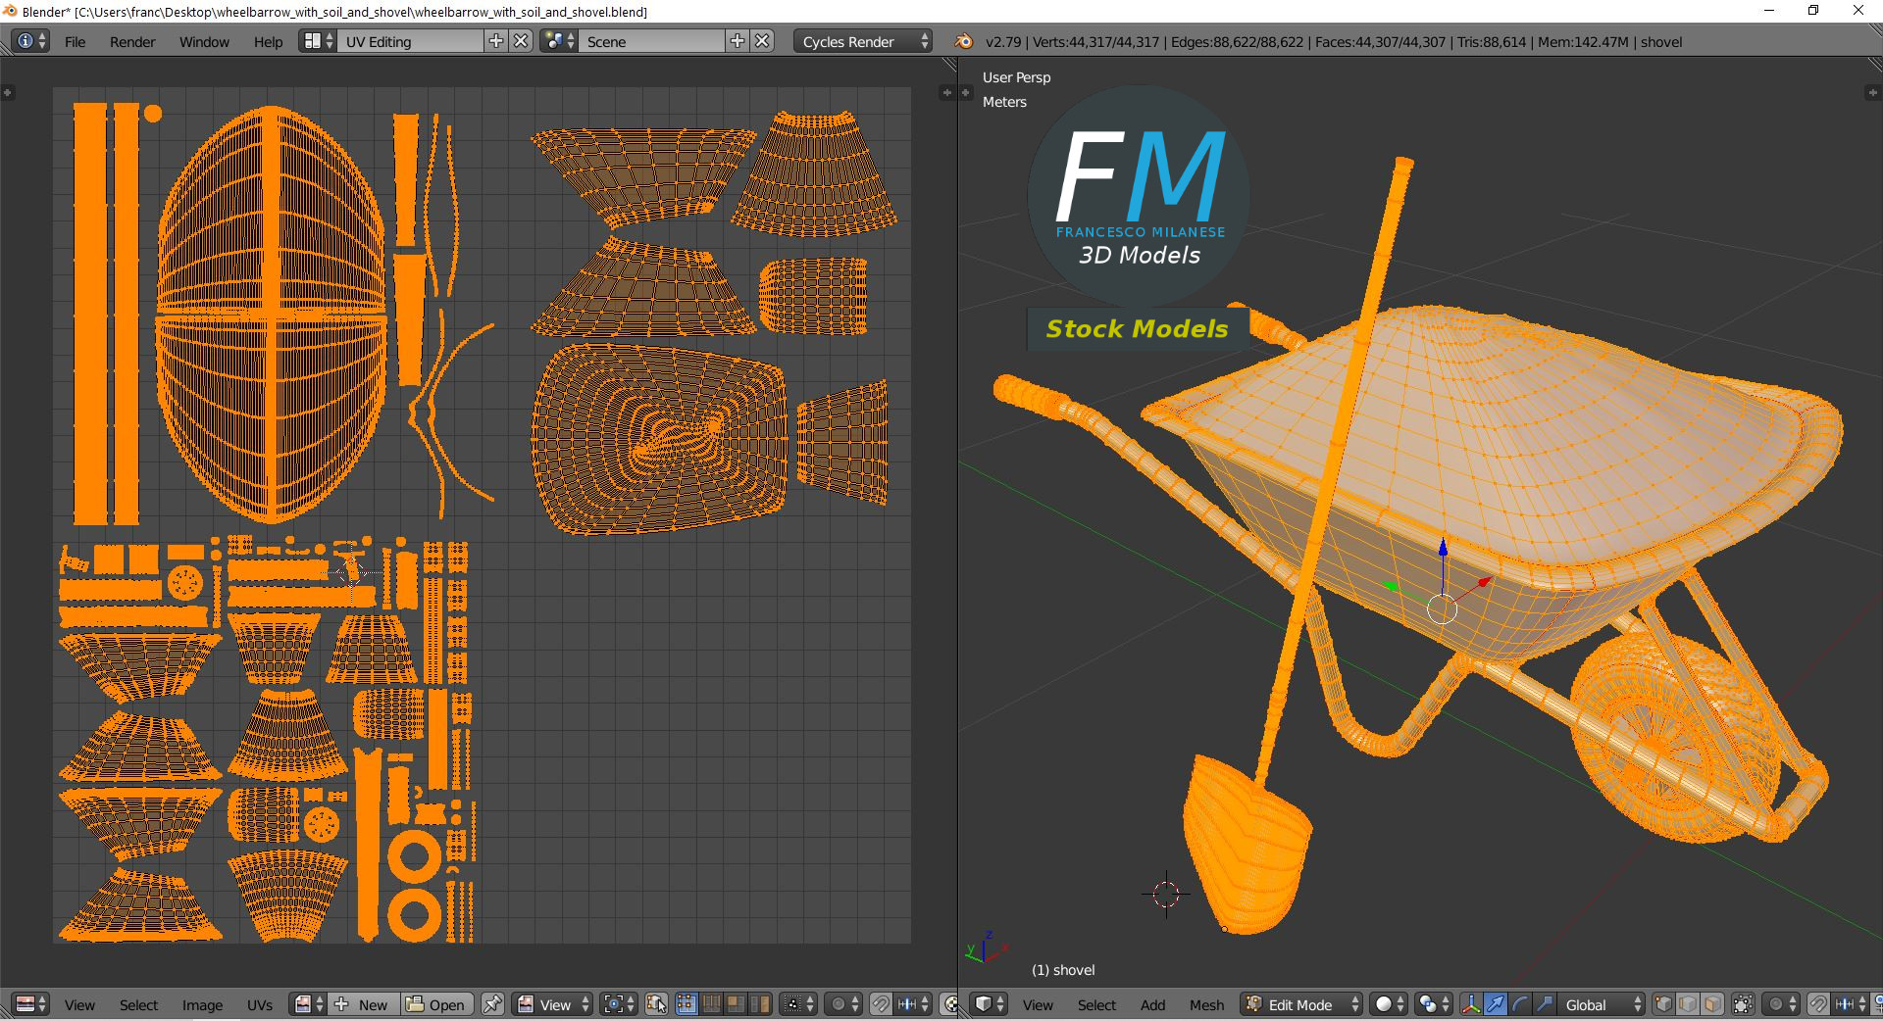Open the viewport shading selector
The image size is (1883, 1021).
[1389, 1004]
